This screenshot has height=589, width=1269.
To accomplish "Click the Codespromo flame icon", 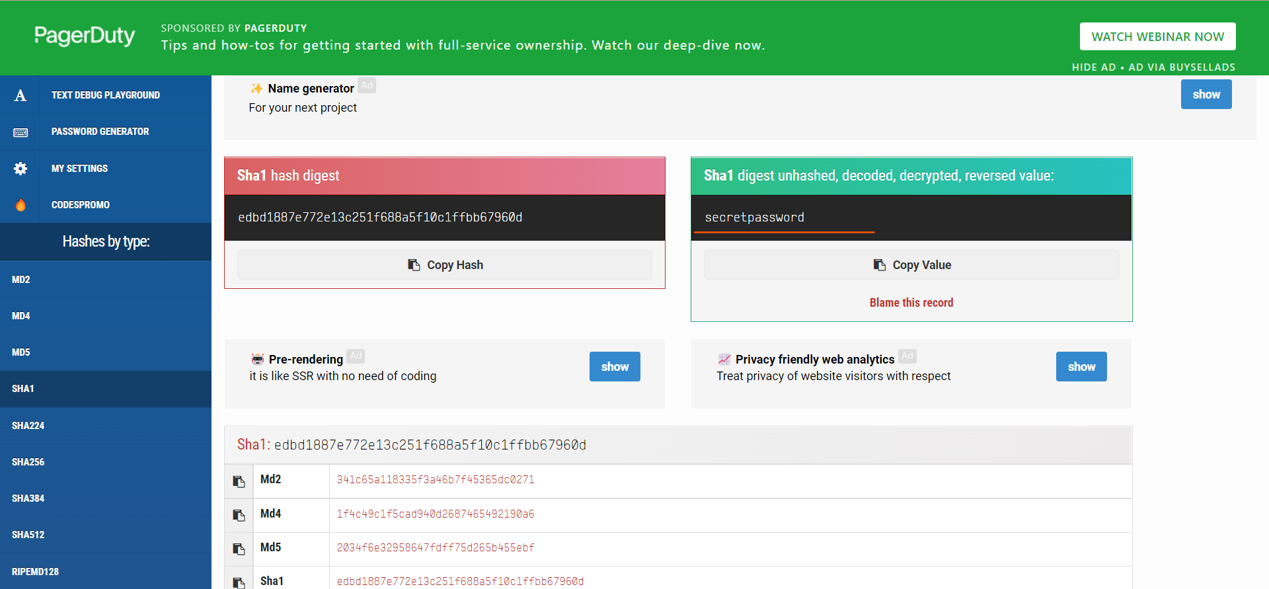I will [20, 205].
